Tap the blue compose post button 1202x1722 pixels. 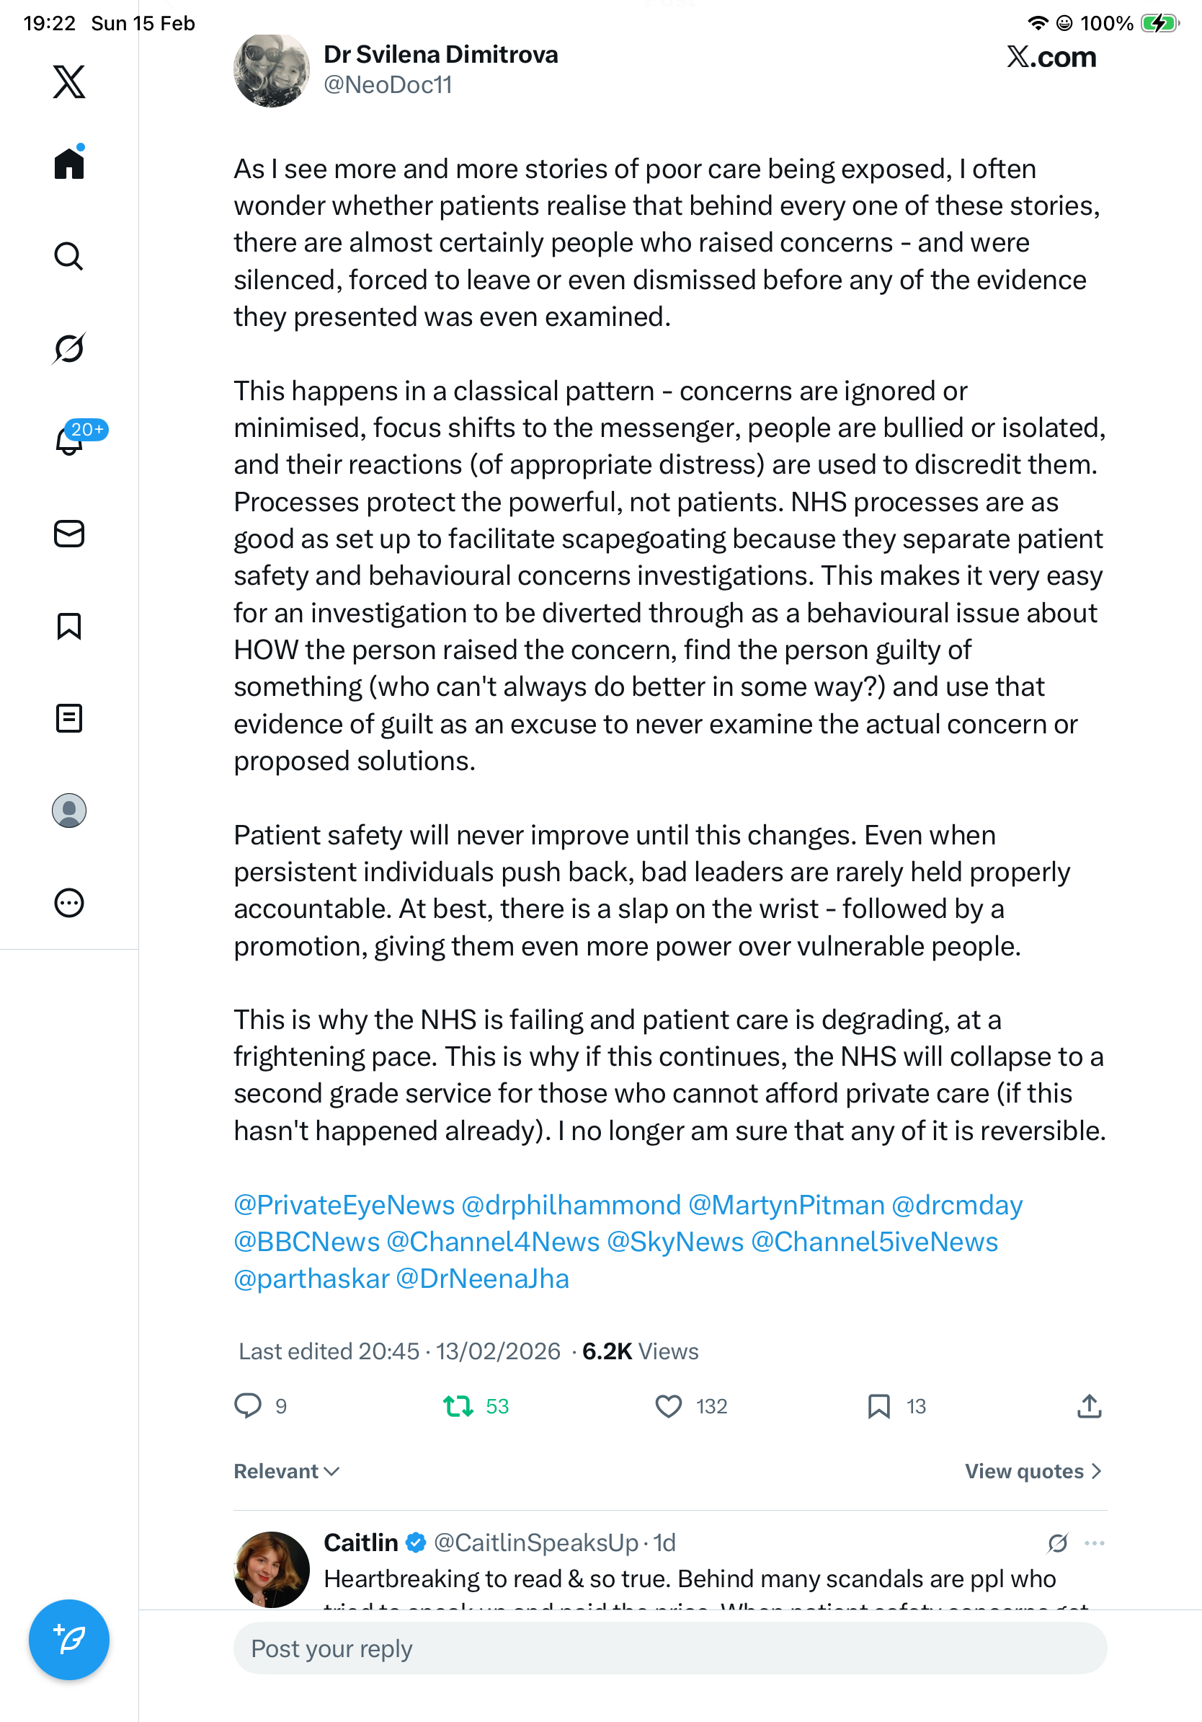[69, 1640]
